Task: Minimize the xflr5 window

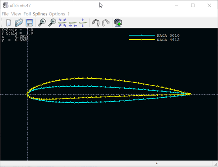Action: 176,6
